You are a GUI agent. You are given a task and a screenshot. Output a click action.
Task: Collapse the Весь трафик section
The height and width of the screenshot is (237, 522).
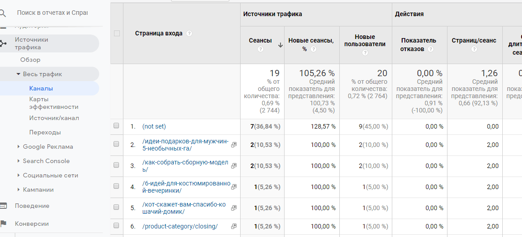point(18,74)
